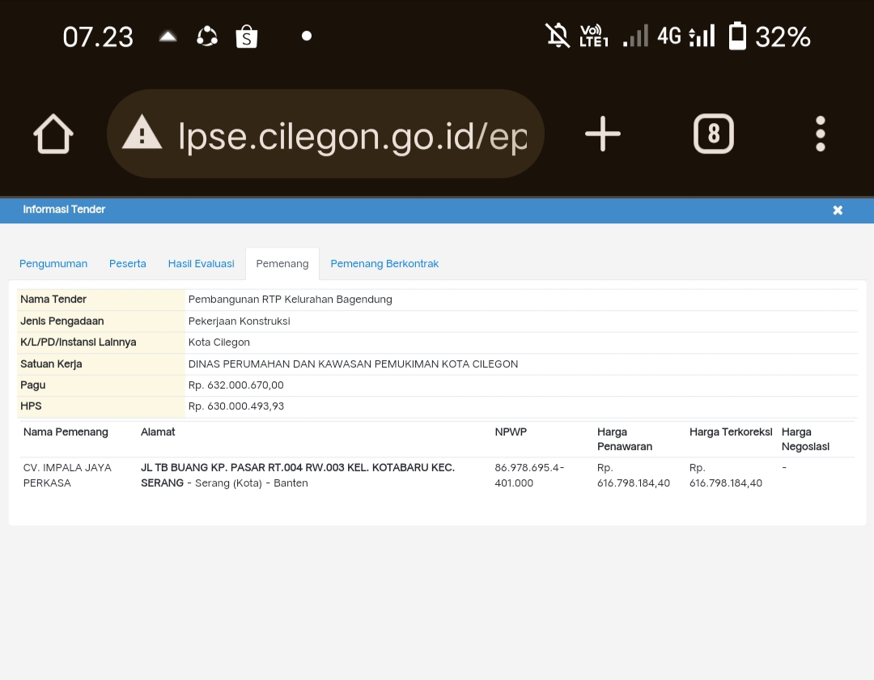Click the Satuan Kerja label
The height and width of the screenshot is (680, 874).
[51, 364]
